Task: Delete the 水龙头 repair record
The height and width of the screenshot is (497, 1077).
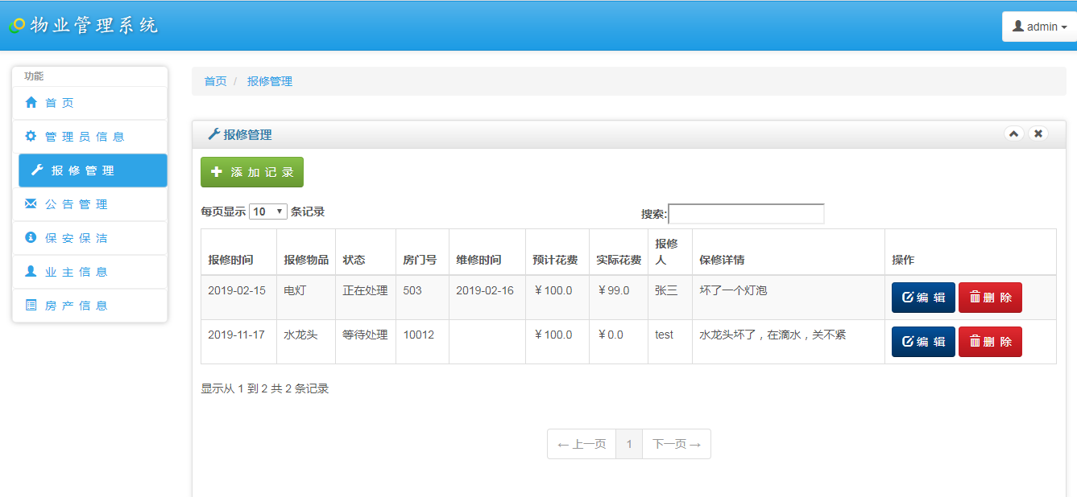Action: (990, 342)
